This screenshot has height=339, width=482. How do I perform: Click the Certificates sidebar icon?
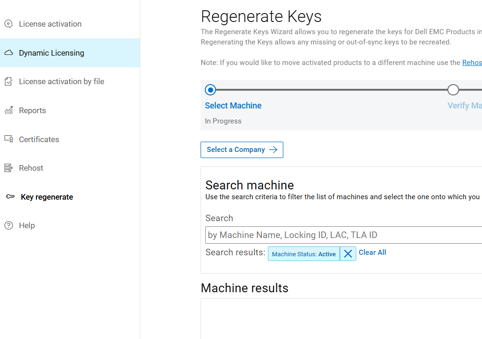tap(8, 139)
